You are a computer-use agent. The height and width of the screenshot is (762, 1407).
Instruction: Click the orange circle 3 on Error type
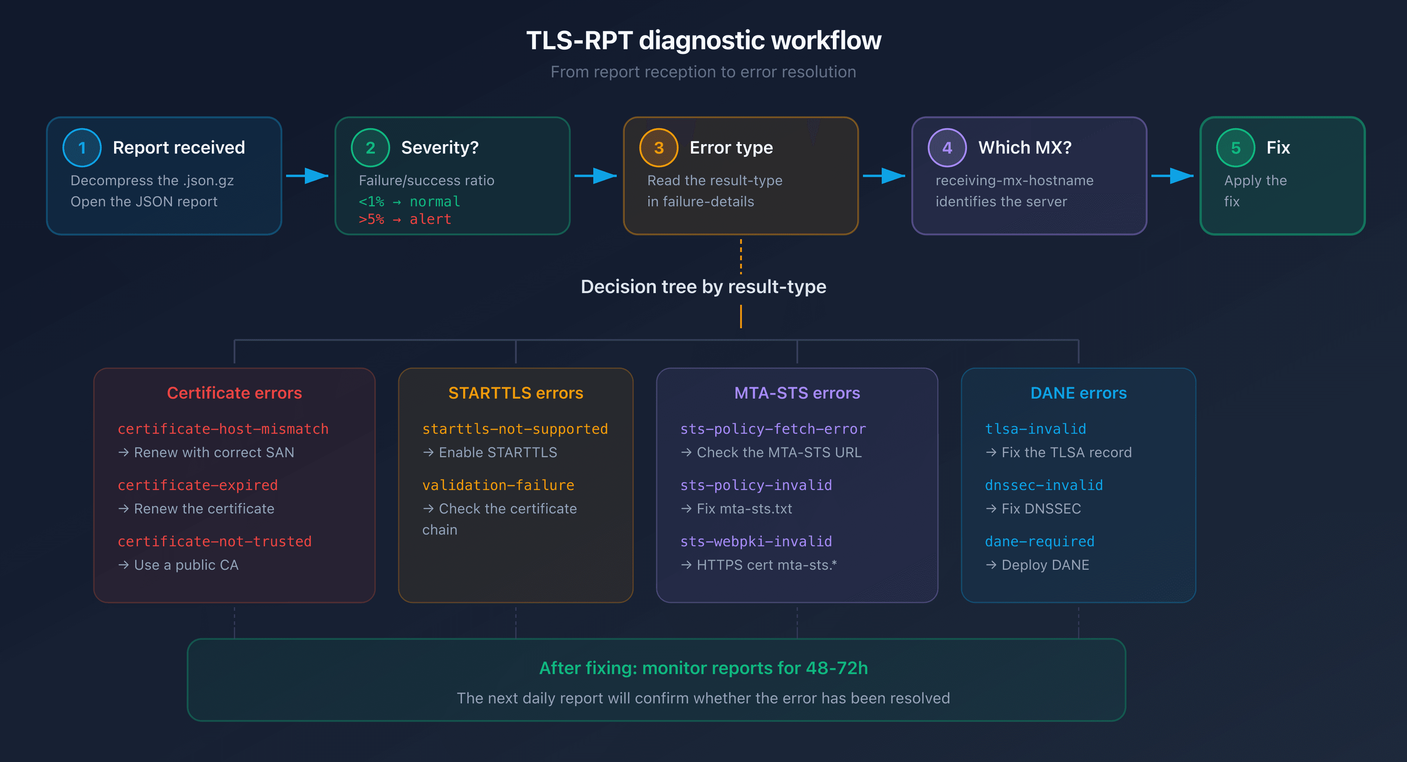[659, 147]
